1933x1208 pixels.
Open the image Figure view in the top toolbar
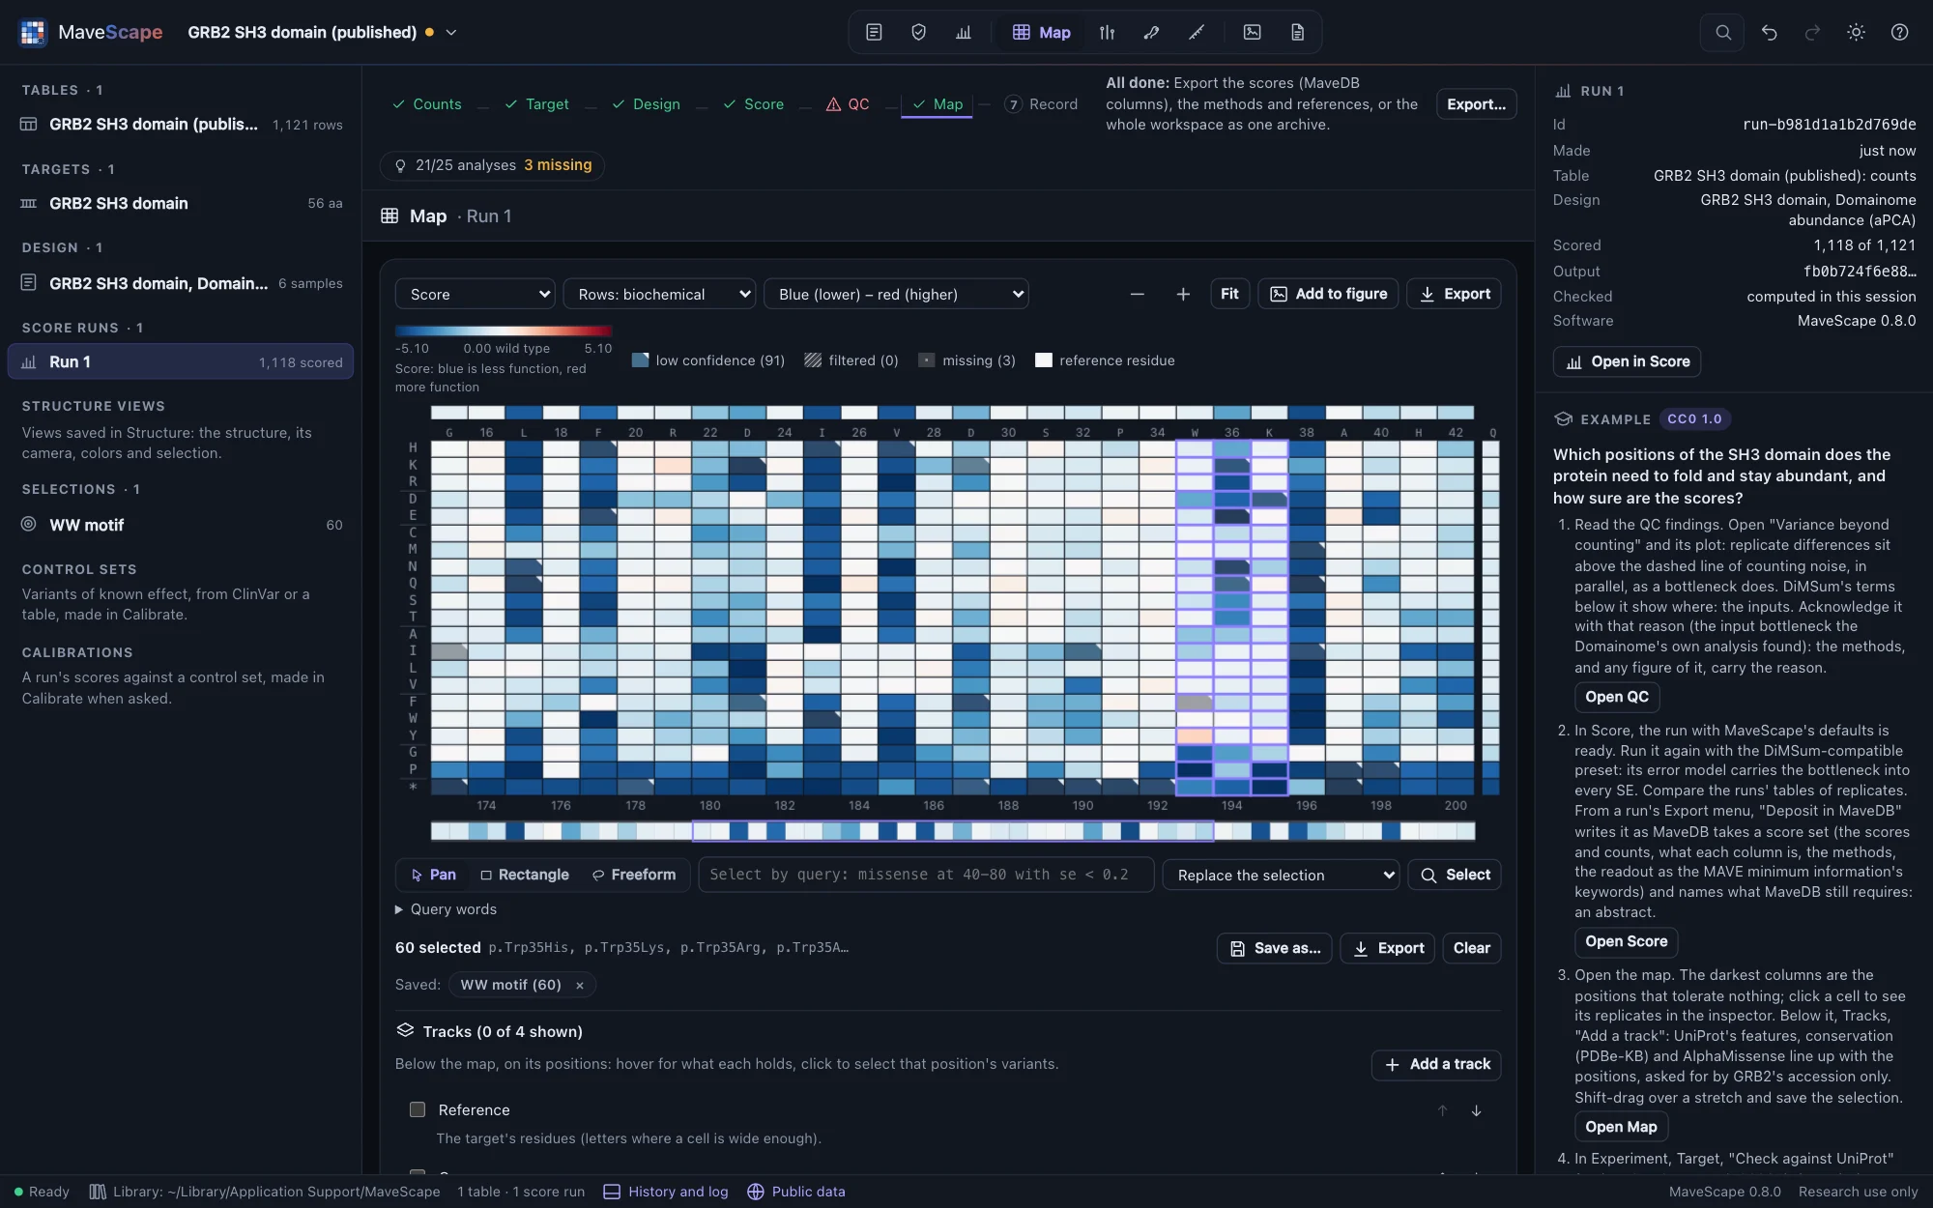(x=1253, y=33)
